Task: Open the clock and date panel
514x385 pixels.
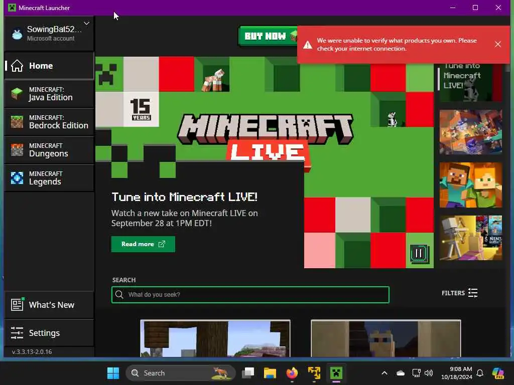Action: click(456, 373)
